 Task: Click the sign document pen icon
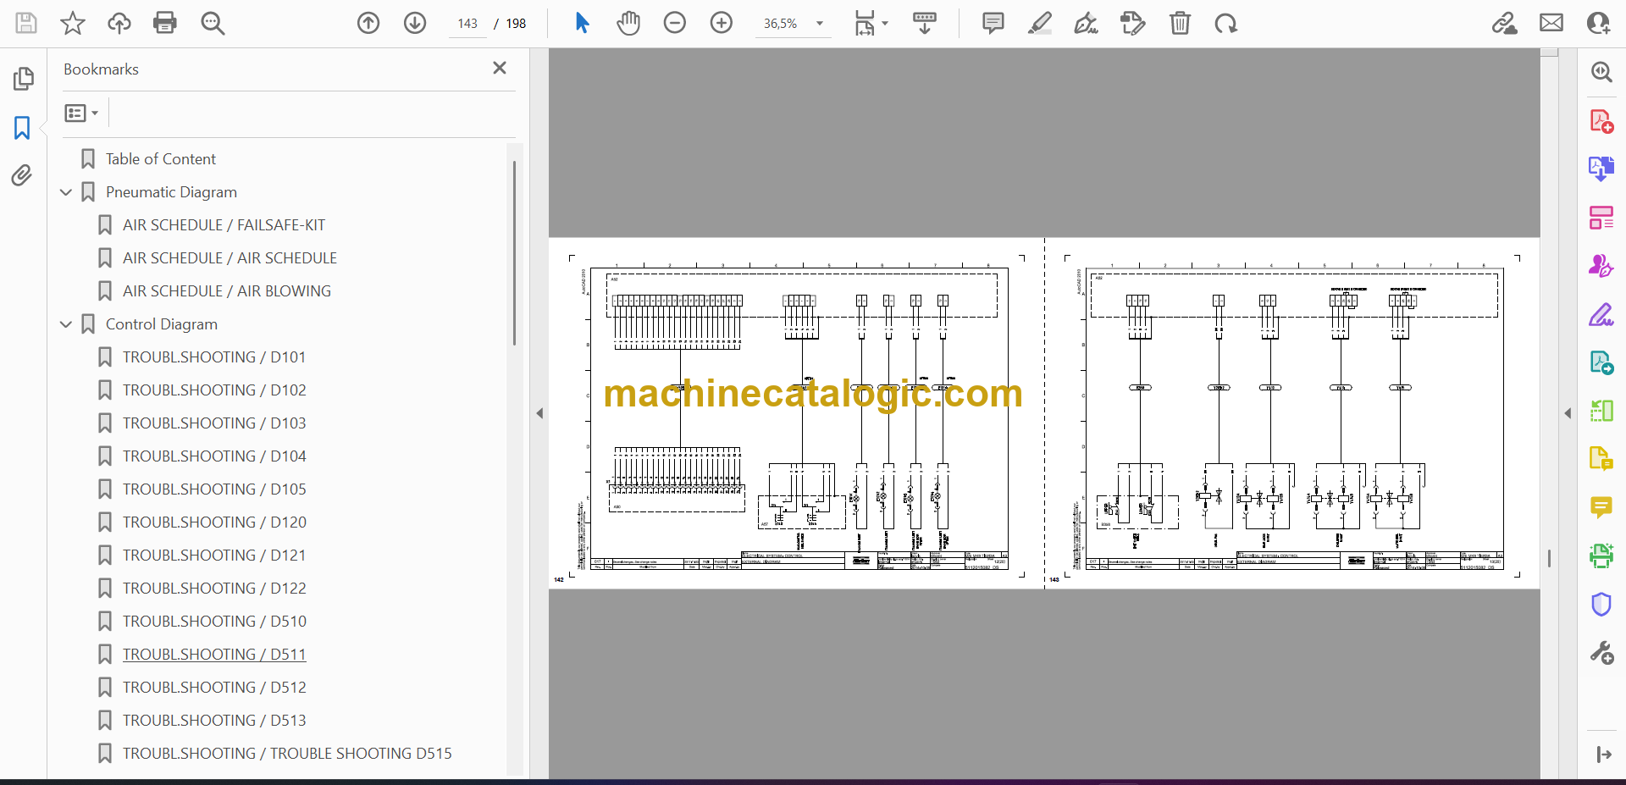pyautogui.click(x=1087, y=23)
